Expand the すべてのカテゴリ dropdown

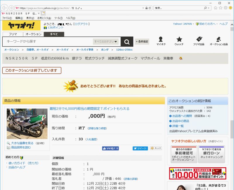(106, 42)
